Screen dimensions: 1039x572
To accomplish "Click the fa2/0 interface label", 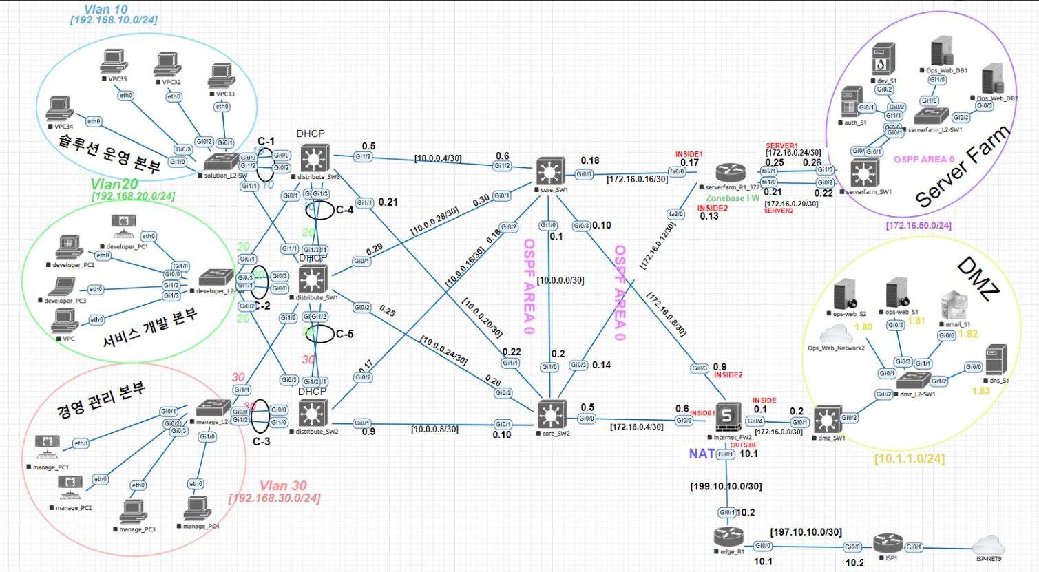I will point(676,214).
